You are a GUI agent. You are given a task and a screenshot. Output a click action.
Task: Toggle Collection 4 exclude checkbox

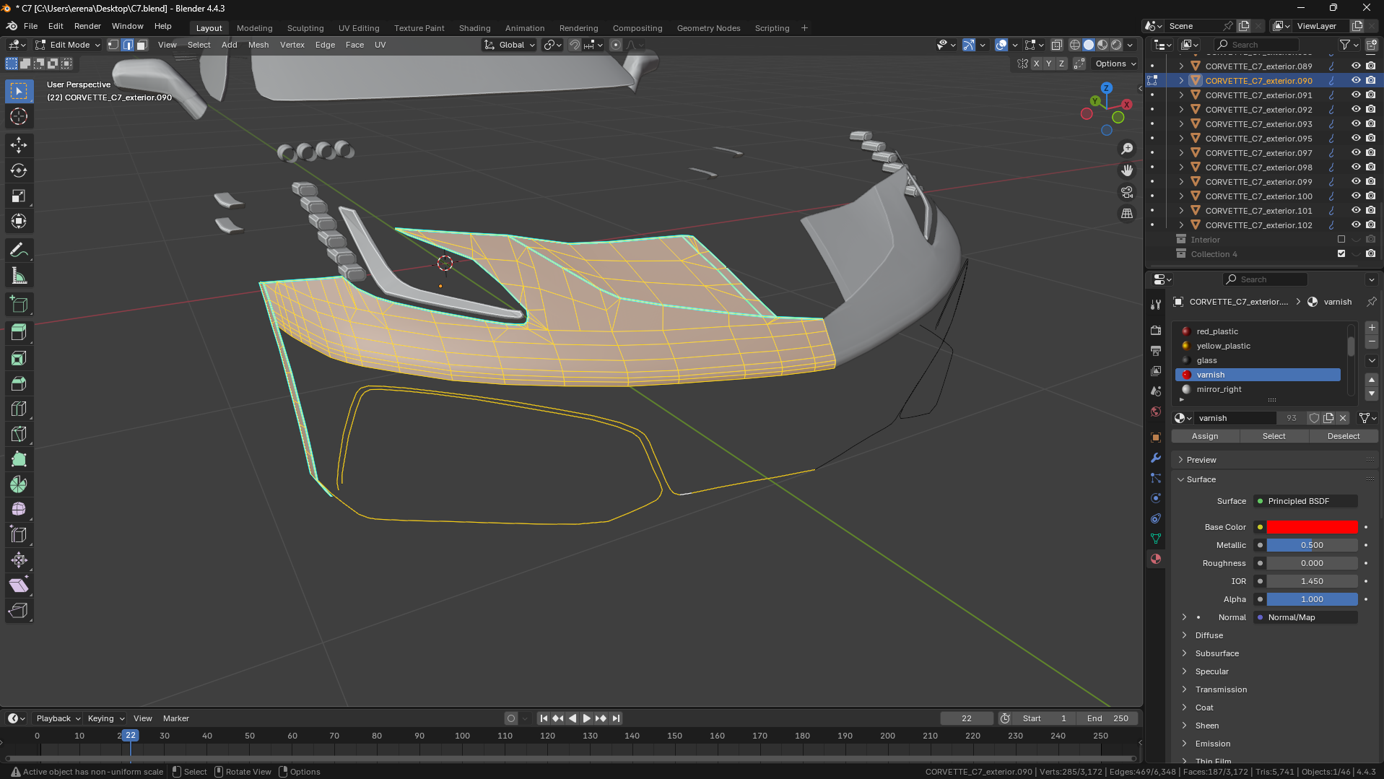[x=1341, y=254]
